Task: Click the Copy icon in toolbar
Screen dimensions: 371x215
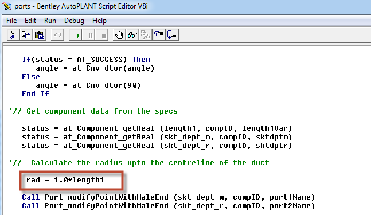Action: click(x=26, y=35)
